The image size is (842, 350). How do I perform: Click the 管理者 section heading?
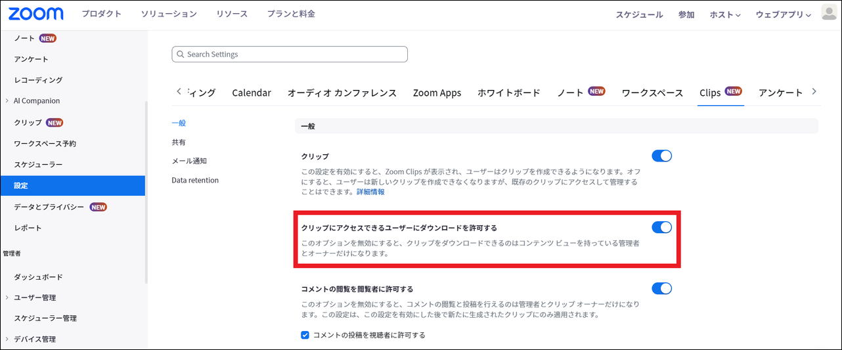(x=13, y=253)
